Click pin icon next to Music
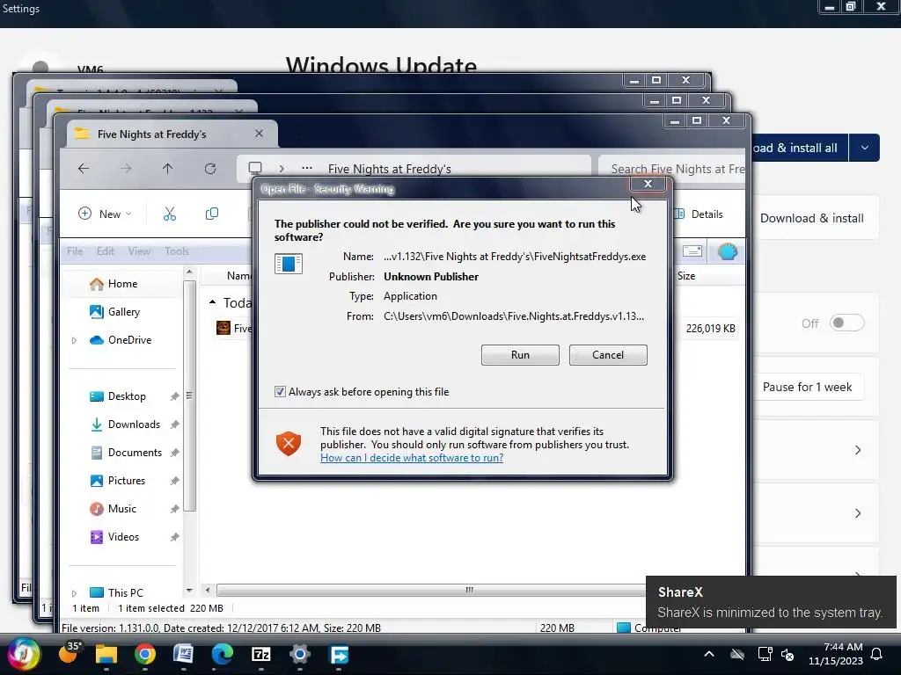Viewport: 901px width, 675px height. pyautogui.click(x=175, y=509)
